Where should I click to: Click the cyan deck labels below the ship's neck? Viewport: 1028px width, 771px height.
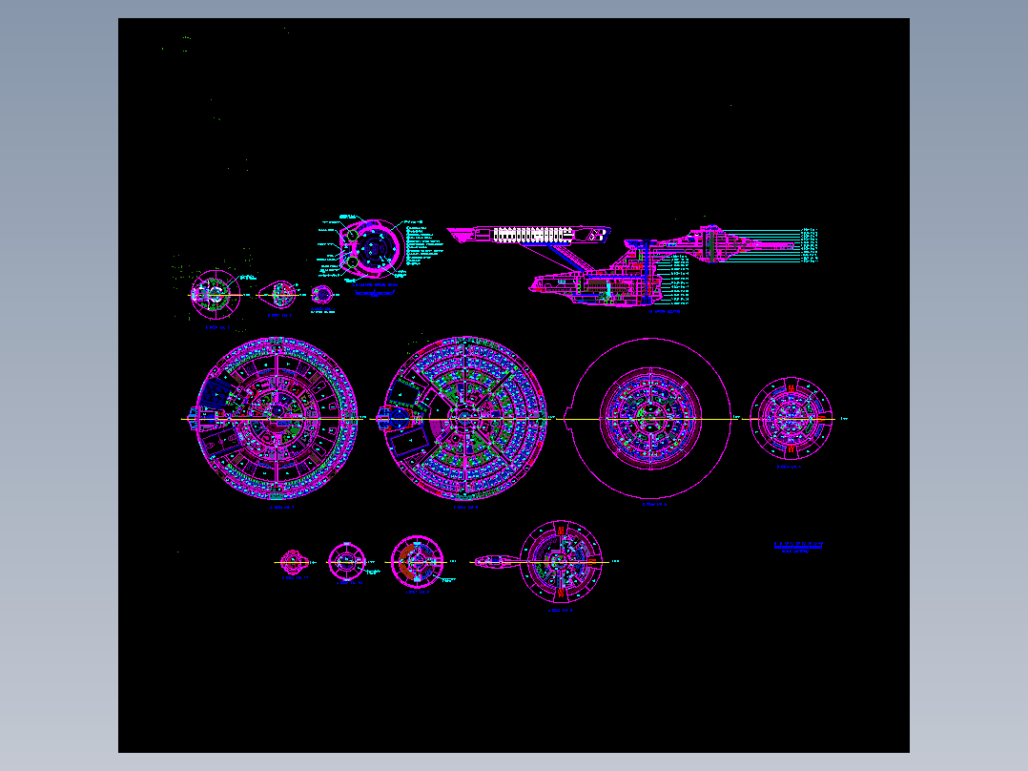[681, 281]
